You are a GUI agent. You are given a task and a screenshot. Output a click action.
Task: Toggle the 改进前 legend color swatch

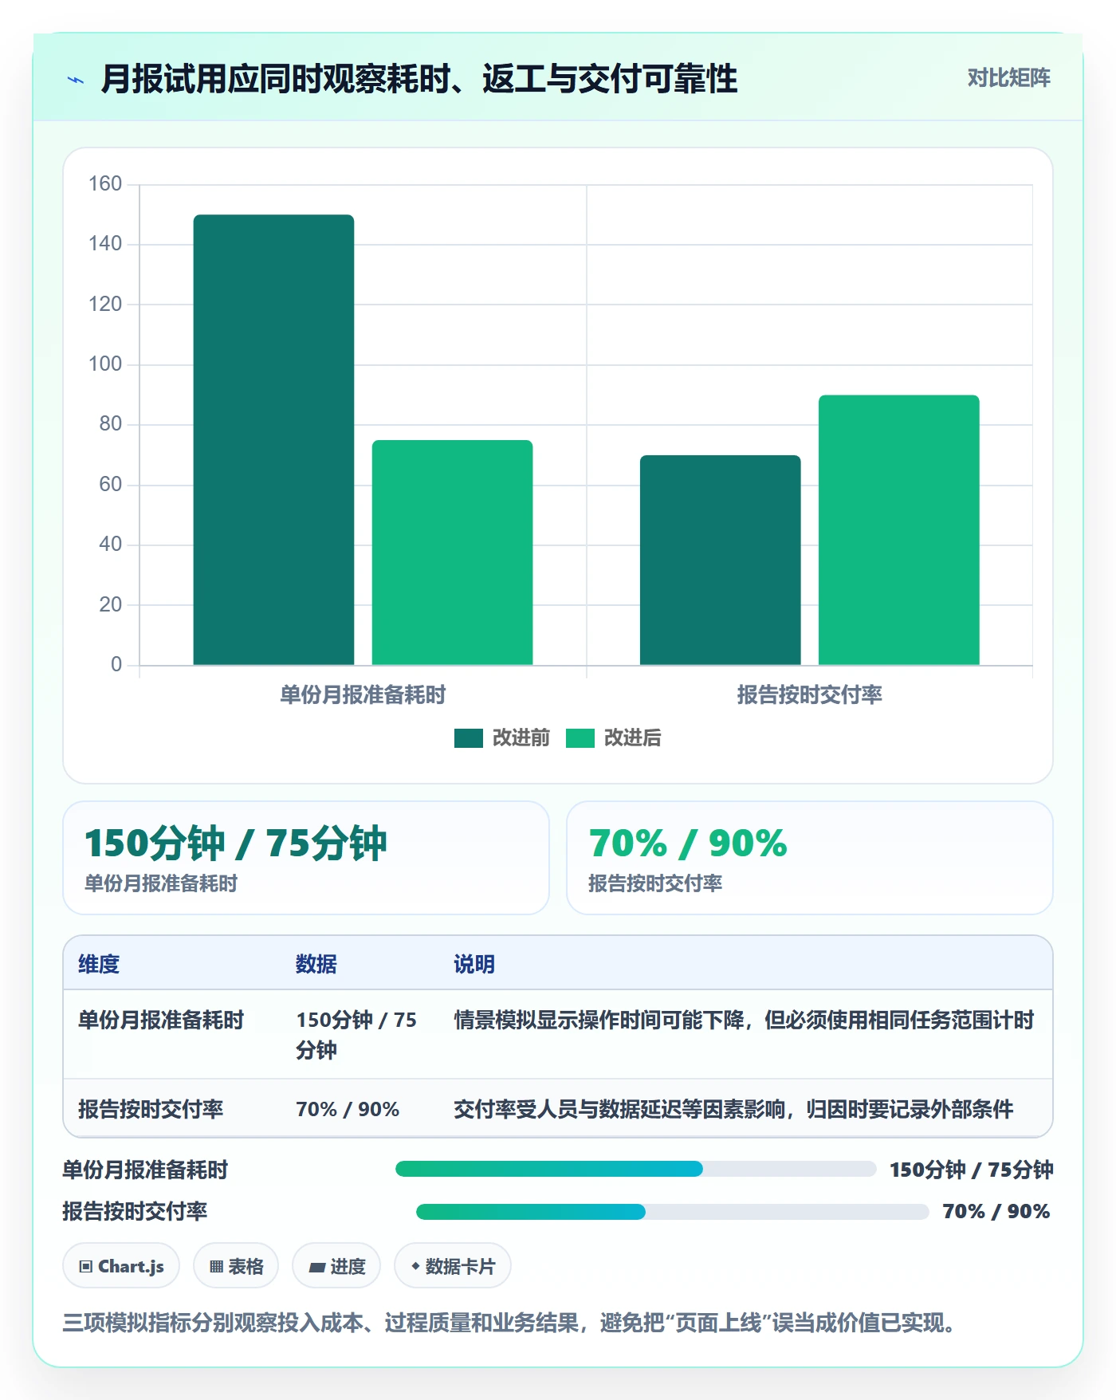pyautogui.click(x=469, y=738)
